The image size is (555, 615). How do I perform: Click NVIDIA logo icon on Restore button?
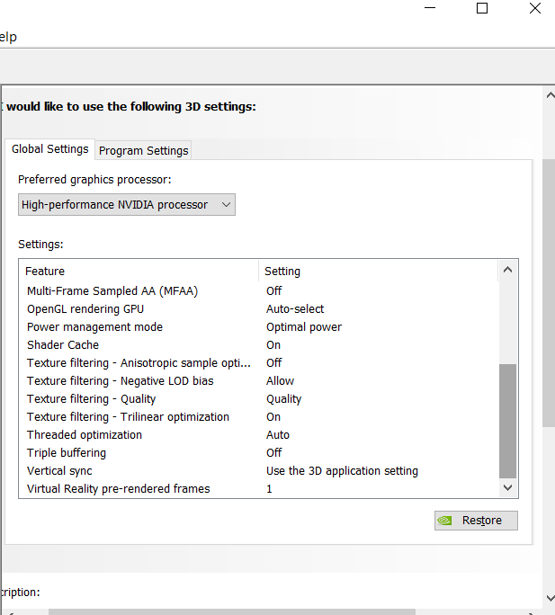point(444,521)
